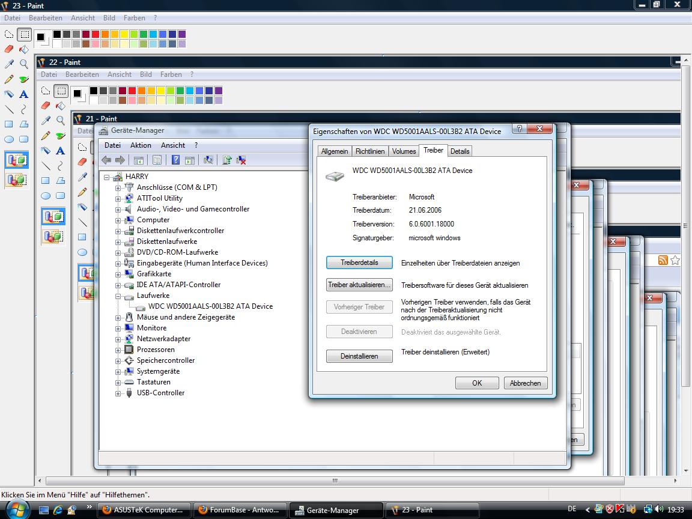Image resolution: width=692 pixels, height=519 pixels.
Task: Pick the Color Picker tool in 23 - Paint
Action: 9,64
